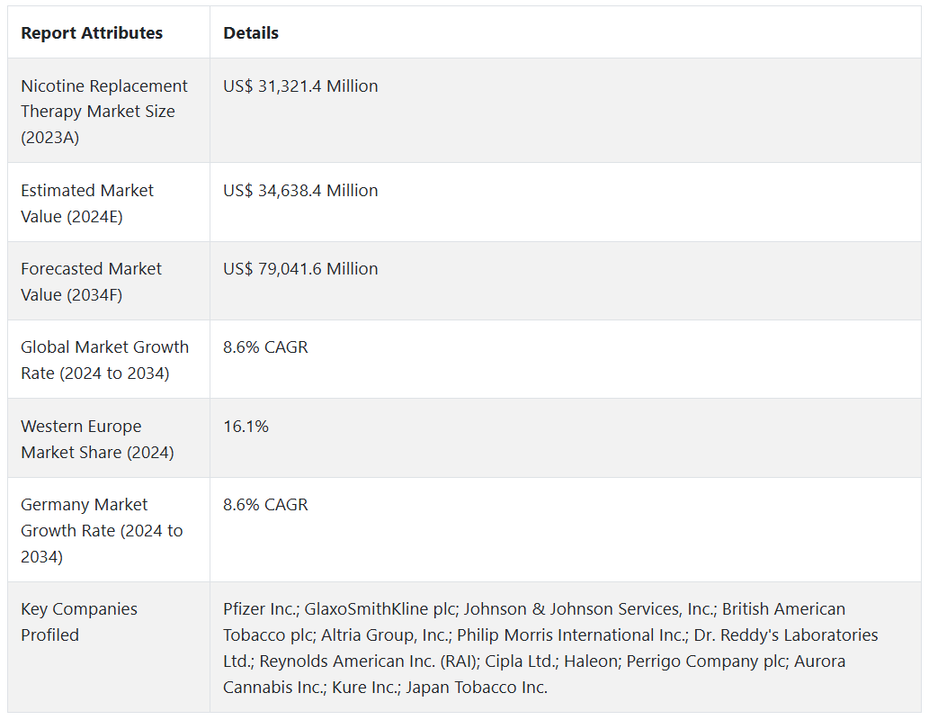
Task: Select the Global Market Growth Rate label
Action: pos(104,360)
